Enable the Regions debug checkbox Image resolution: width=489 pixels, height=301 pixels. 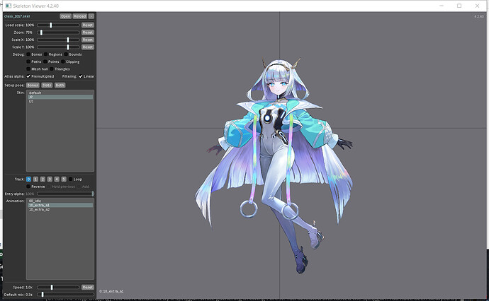point(46,54)
